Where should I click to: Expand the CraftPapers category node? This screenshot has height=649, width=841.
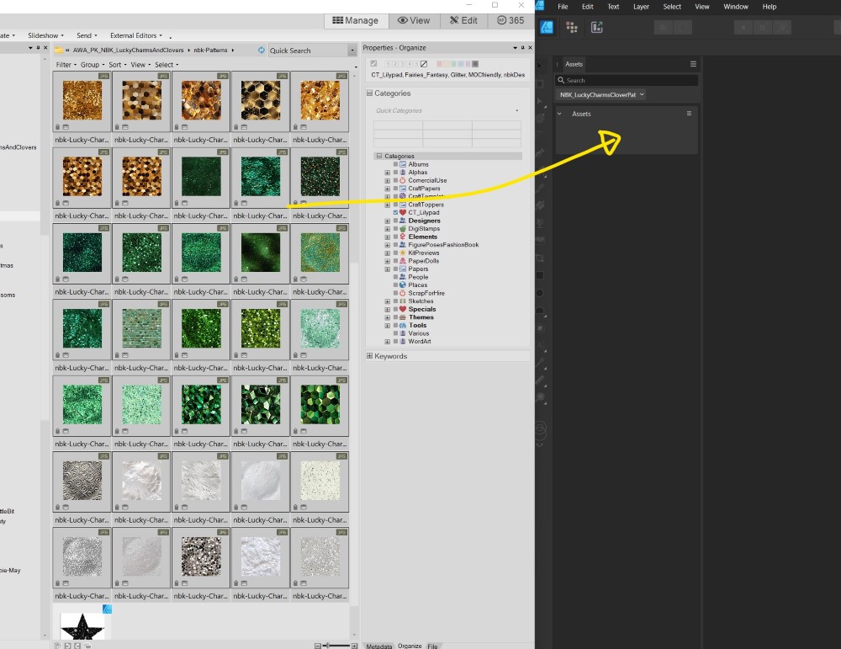pyautogui.click(x=387, y=189)
